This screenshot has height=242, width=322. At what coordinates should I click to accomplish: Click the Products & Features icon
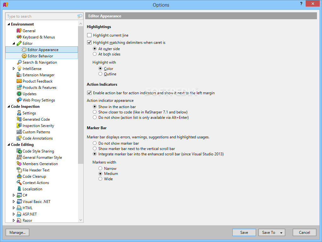[19, 88]
